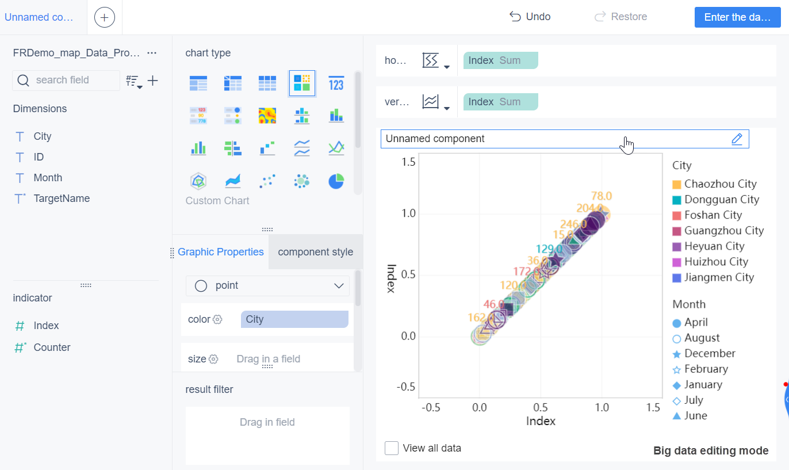Select the dot indicator table chart type
Screen dimensions: 789x470
[233, 116]
